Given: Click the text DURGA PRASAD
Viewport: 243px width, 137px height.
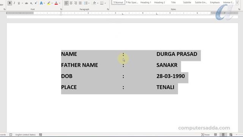Looking at the screenshot, I should click(x=177, y=54).
